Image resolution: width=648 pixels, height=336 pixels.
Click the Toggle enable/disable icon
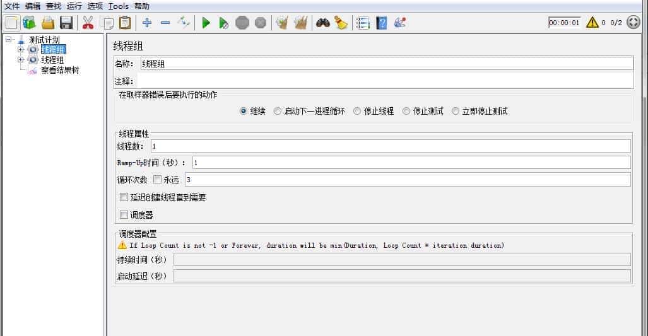(184, 23)
